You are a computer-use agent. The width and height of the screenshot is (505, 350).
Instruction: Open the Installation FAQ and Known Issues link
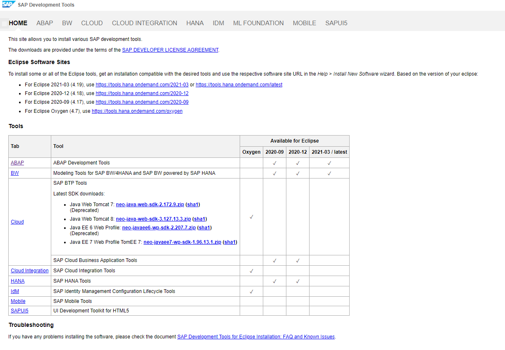tap(256, 337)
